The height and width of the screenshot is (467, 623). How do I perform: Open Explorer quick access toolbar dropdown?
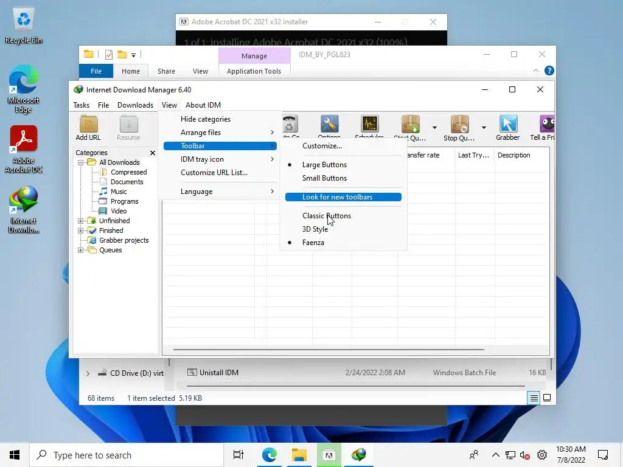[133, 55]
